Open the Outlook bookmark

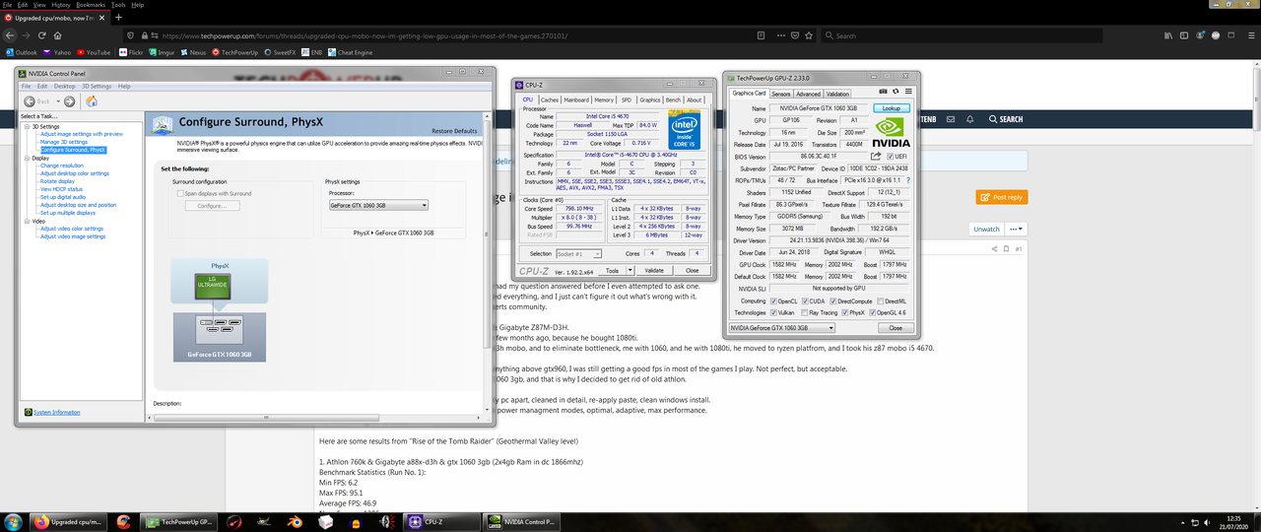pyautogui.click(x=22, y=52)
